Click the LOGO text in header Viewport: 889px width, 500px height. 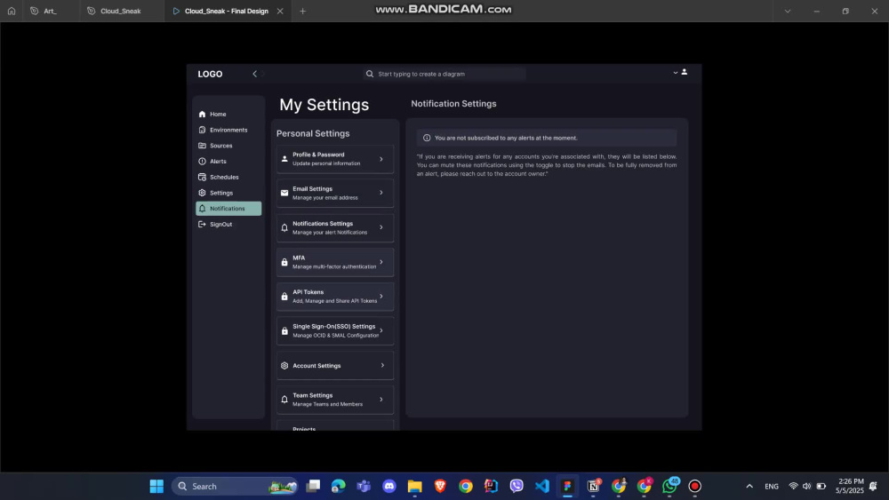210,75
